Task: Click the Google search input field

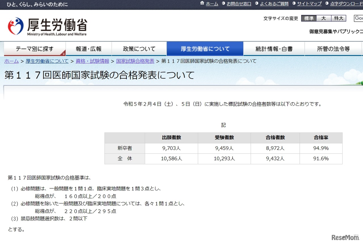Action: pos(358,18)
